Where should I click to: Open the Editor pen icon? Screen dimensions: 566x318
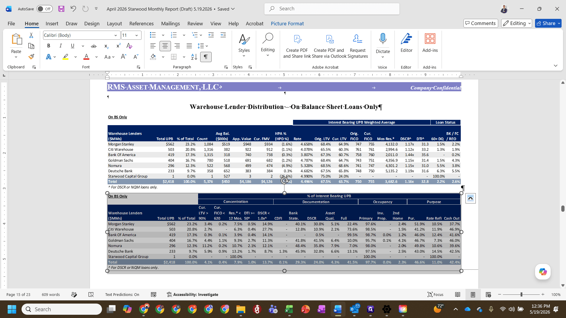[x=407, y=39]
